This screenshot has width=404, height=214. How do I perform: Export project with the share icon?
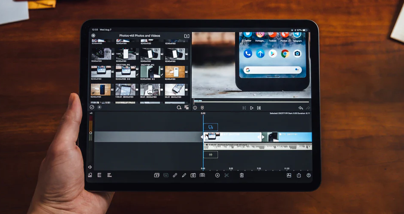pos(299,175)
